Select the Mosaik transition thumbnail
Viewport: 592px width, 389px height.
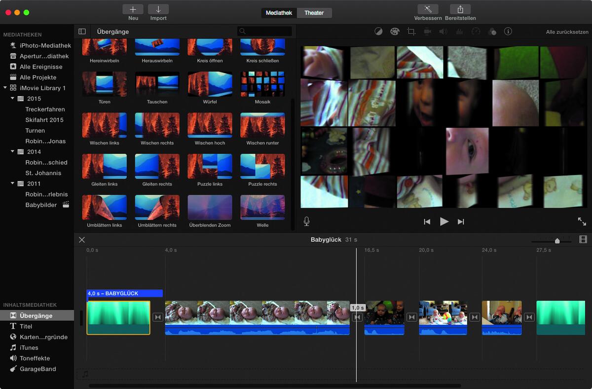pyautogui.click(x=262, y=83)
